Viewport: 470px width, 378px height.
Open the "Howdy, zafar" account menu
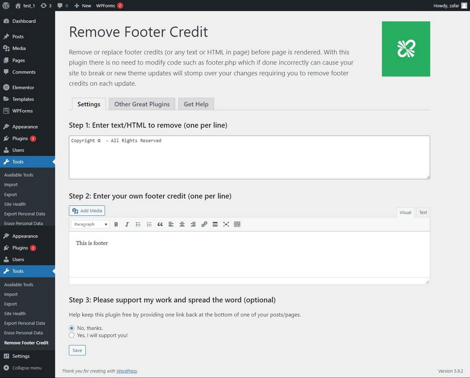(450, 6)
